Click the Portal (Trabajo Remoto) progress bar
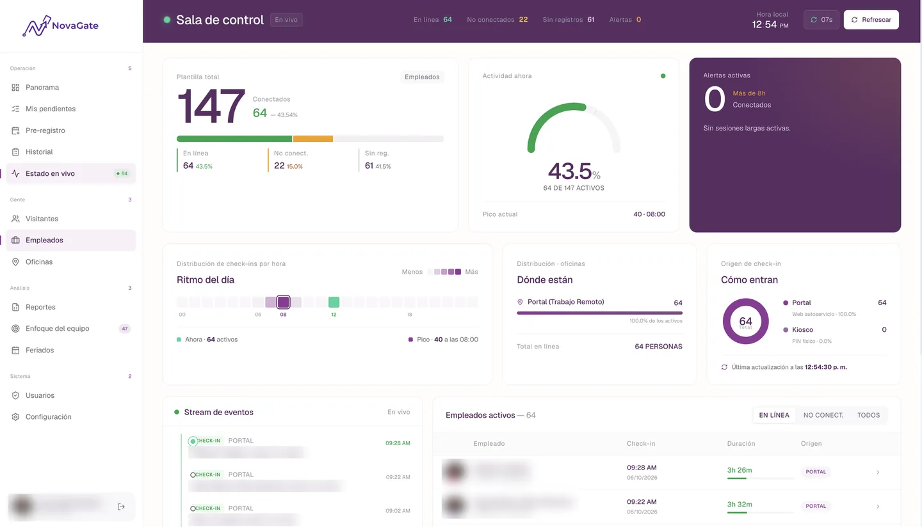This screenshot has width=922, height=527. coord(599,313)
